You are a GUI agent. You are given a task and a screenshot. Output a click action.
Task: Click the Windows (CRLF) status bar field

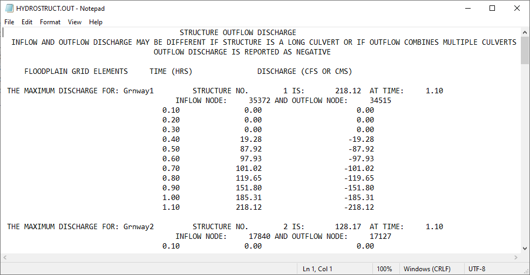click(x=427, y=269)
